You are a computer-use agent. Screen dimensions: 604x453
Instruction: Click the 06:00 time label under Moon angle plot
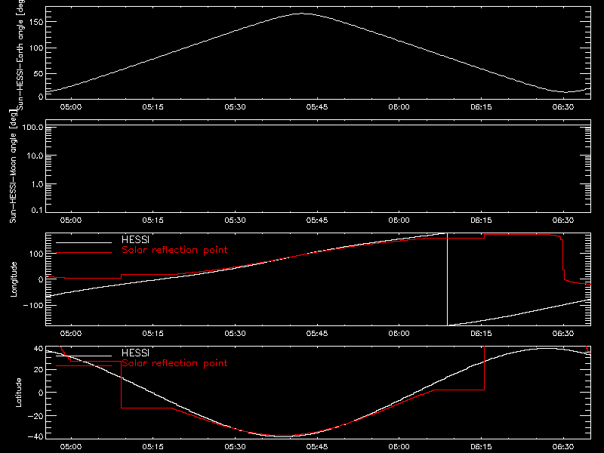399,220
